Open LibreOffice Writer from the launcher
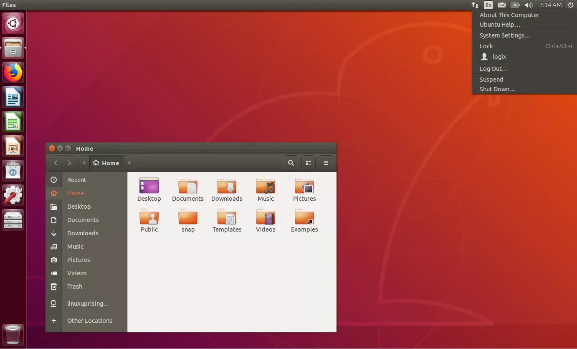The height and width of the screenshot is (349, 577). tap(13, 97)
